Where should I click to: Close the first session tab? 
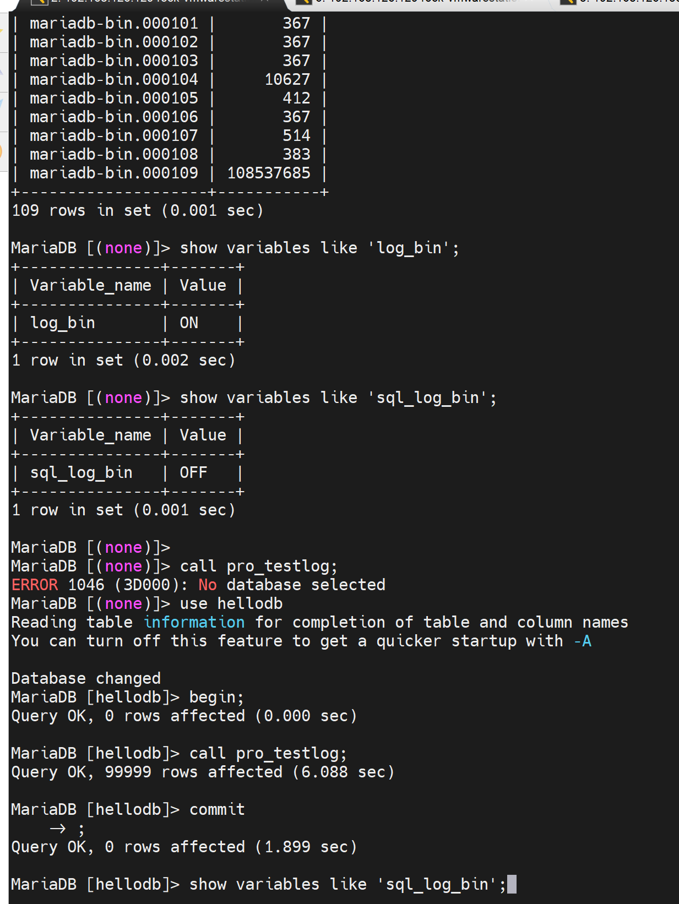click(264, 2)
